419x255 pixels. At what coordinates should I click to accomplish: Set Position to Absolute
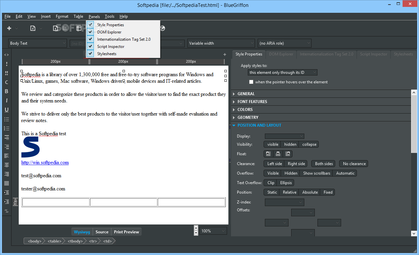coord(310,192)
